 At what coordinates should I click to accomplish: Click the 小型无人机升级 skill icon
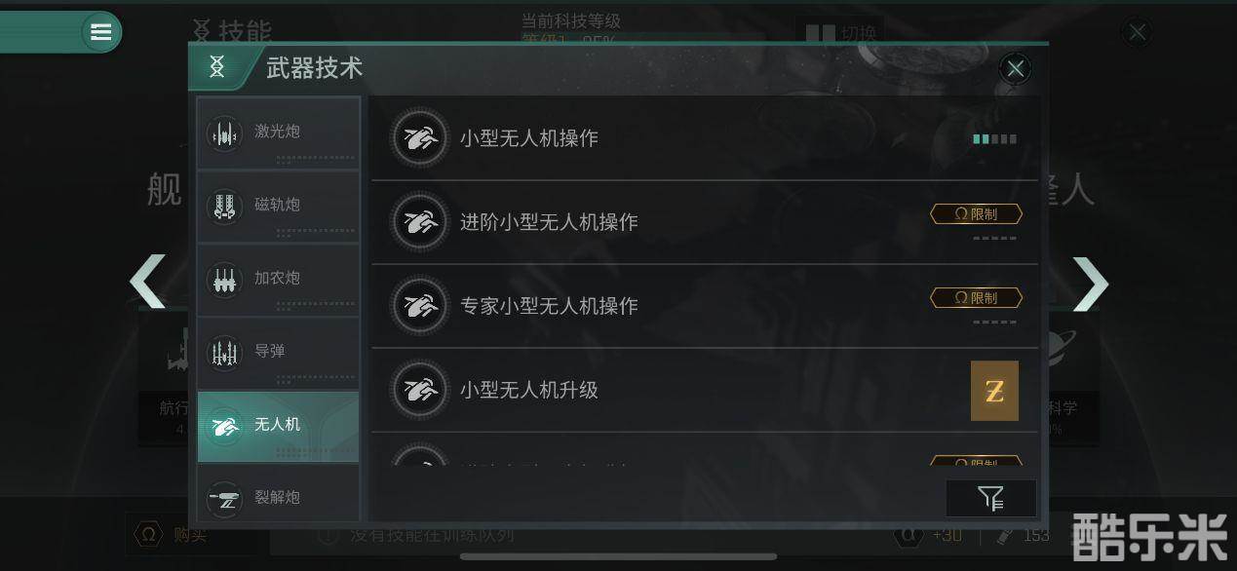coord(420,390)
